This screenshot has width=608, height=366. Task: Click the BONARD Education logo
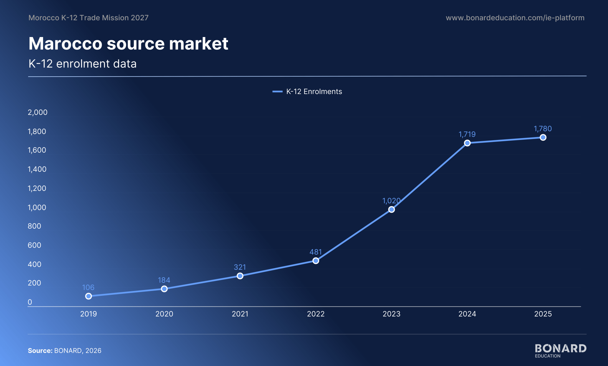pos(560,351)
